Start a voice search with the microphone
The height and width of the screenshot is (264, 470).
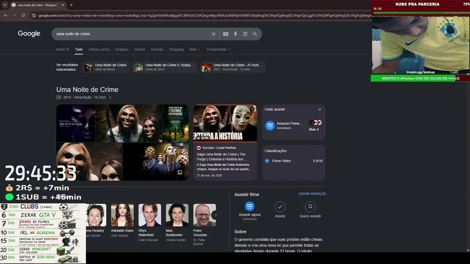pos(235,34)
